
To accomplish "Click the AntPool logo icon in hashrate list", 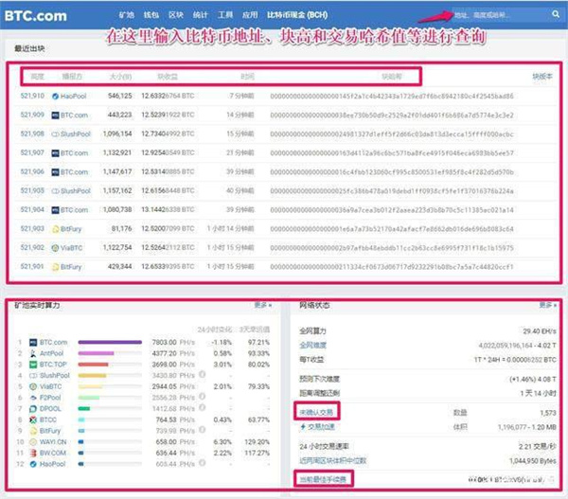I will pos(32,352).
